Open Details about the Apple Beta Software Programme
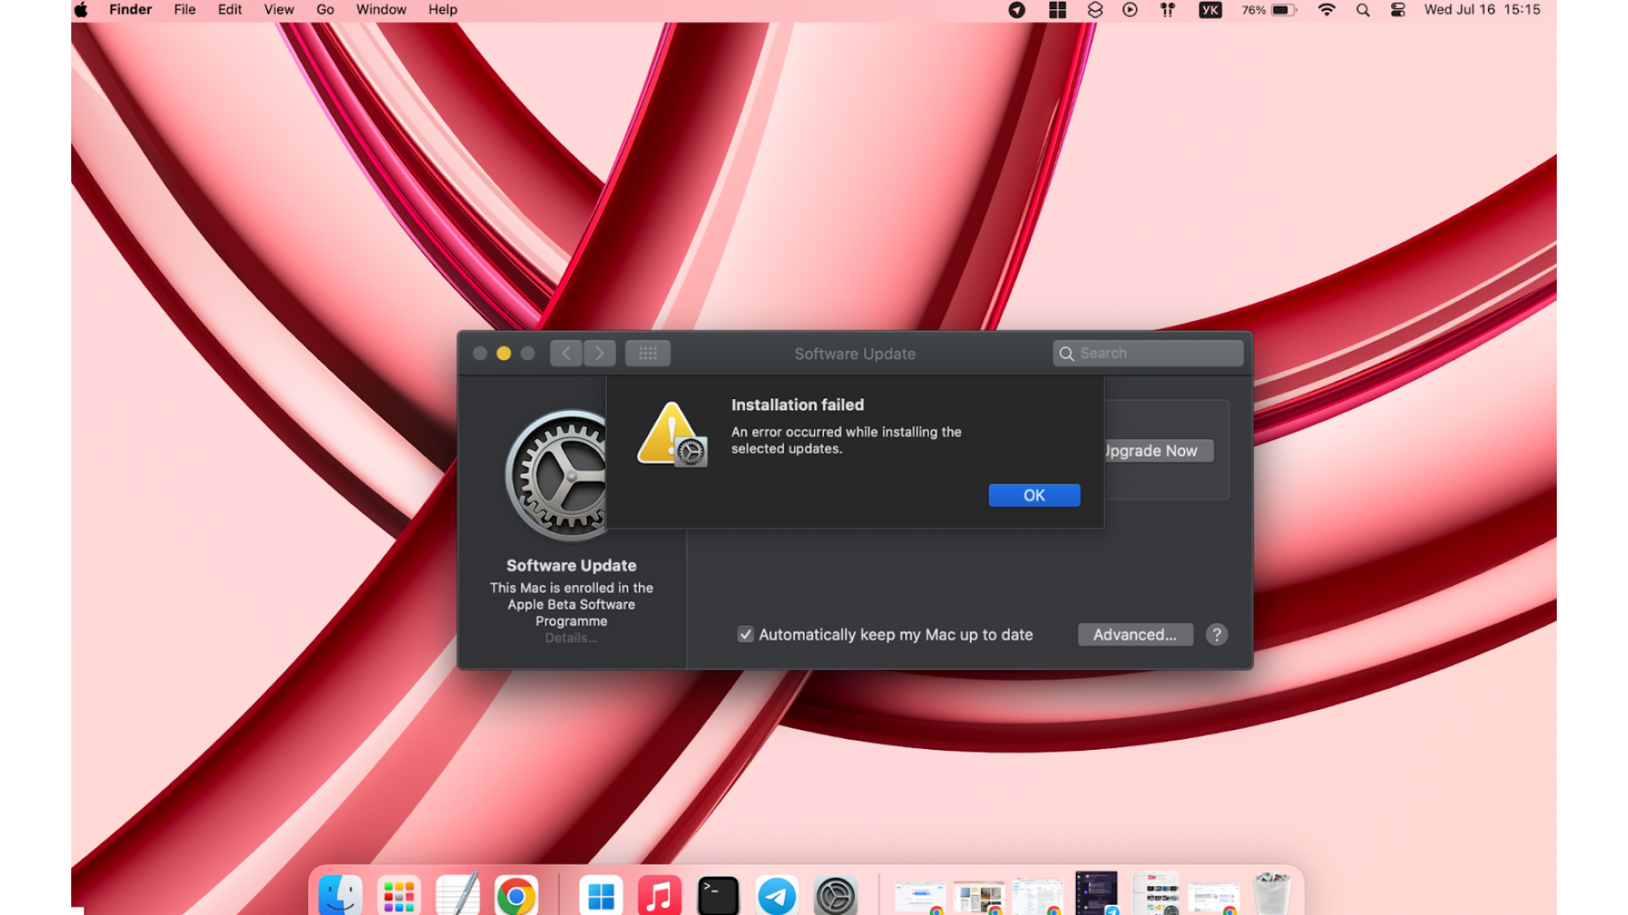Screen dimensions: 1628x915 point(571,638)
